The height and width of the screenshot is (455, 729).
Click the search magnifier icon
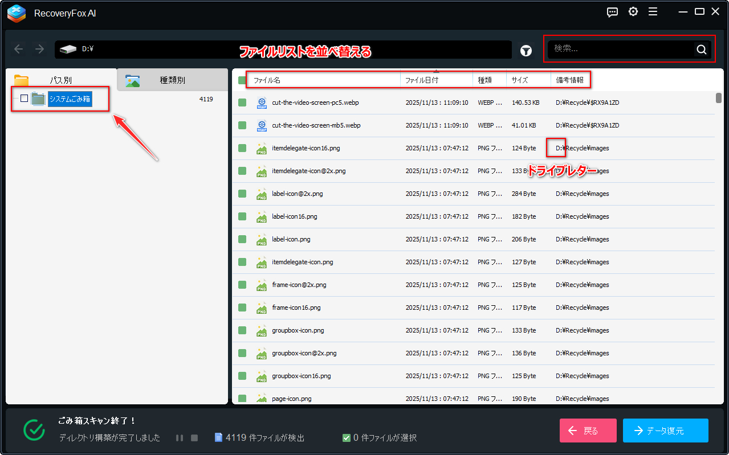point(701,49)
